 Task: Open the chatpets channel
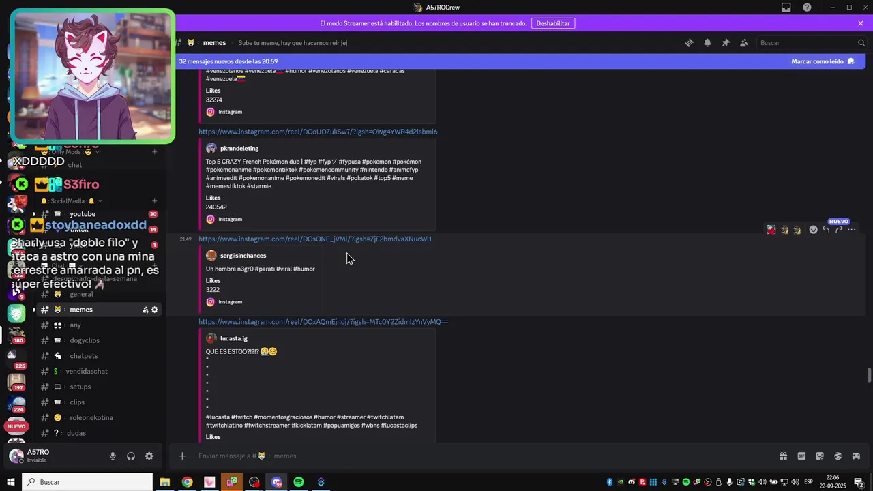[x=99, y=356]
